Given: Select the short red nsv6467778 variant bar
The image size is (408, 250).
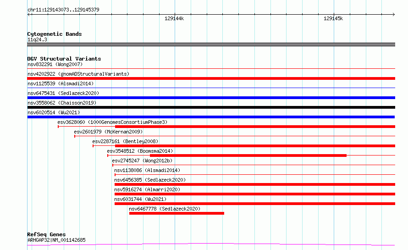Looking at the screenshot, I should point(176,213).
